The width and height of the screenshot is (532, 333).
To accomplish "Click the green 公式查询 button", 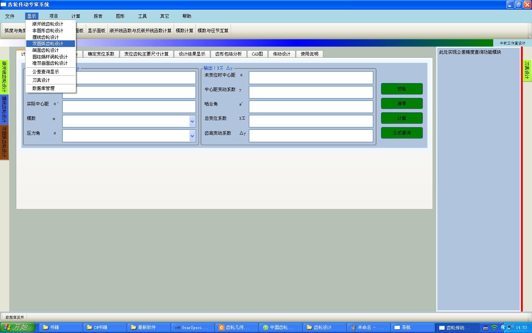I will tap(402, 133).
